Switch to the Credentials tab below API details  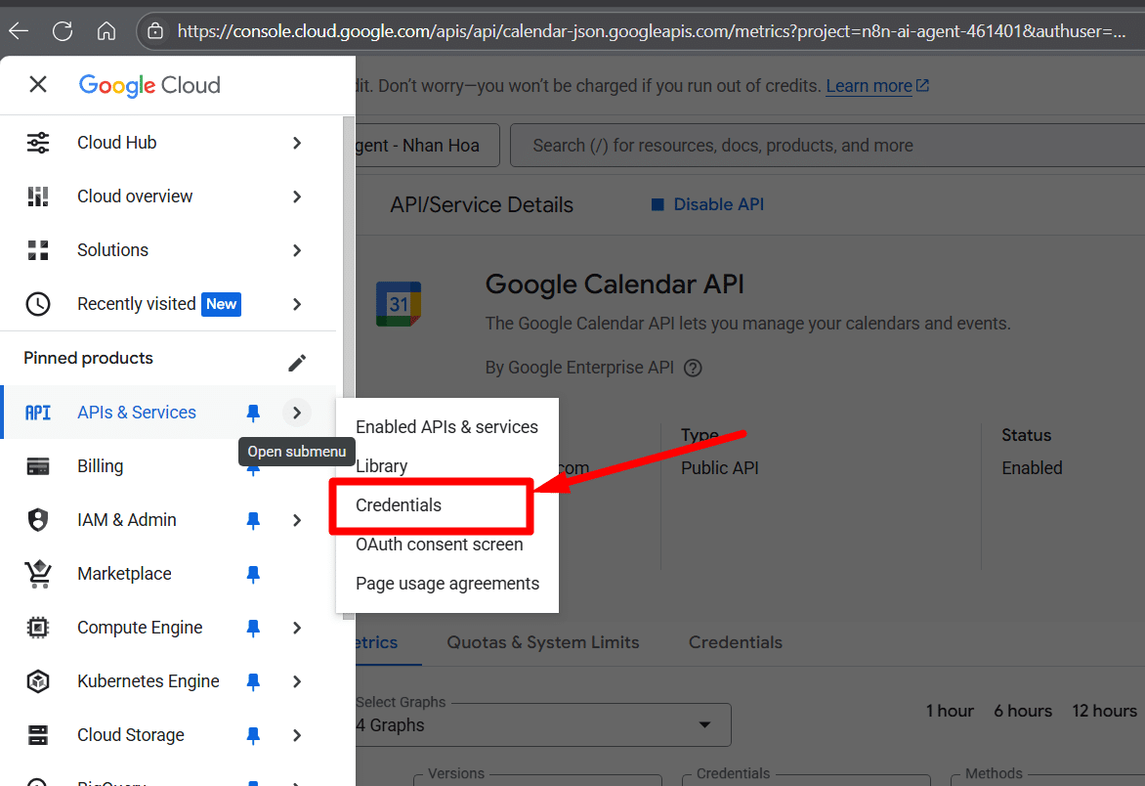[x=736, y=643]
